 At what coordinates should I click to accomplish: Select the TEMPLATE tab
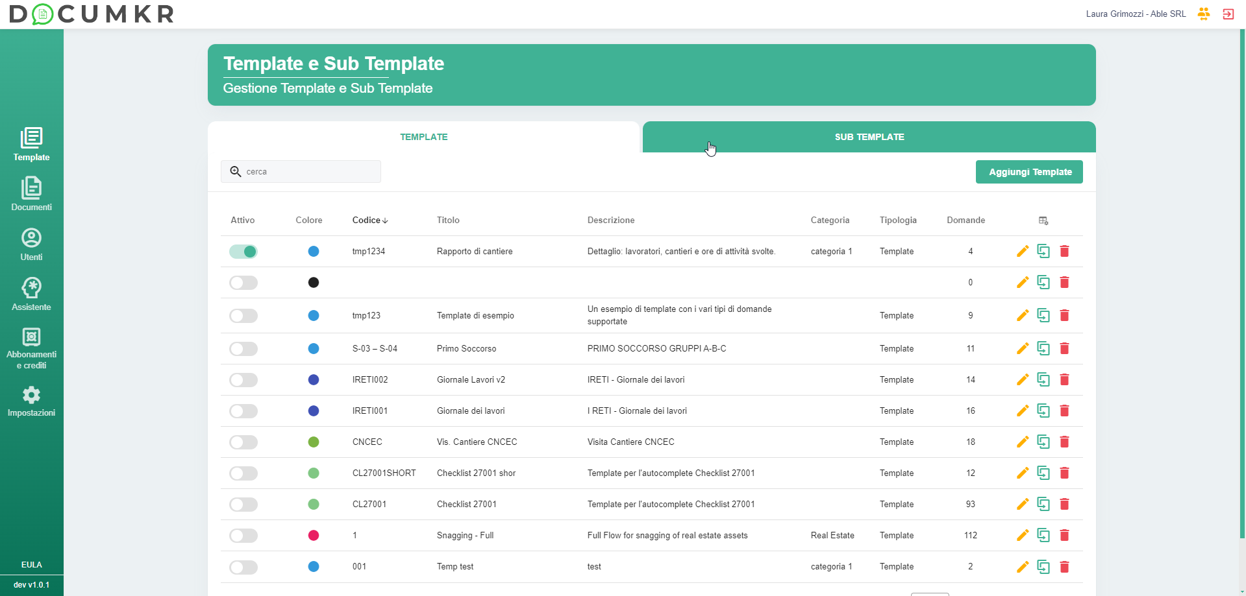pyautogui.click(x=423, y=137)
